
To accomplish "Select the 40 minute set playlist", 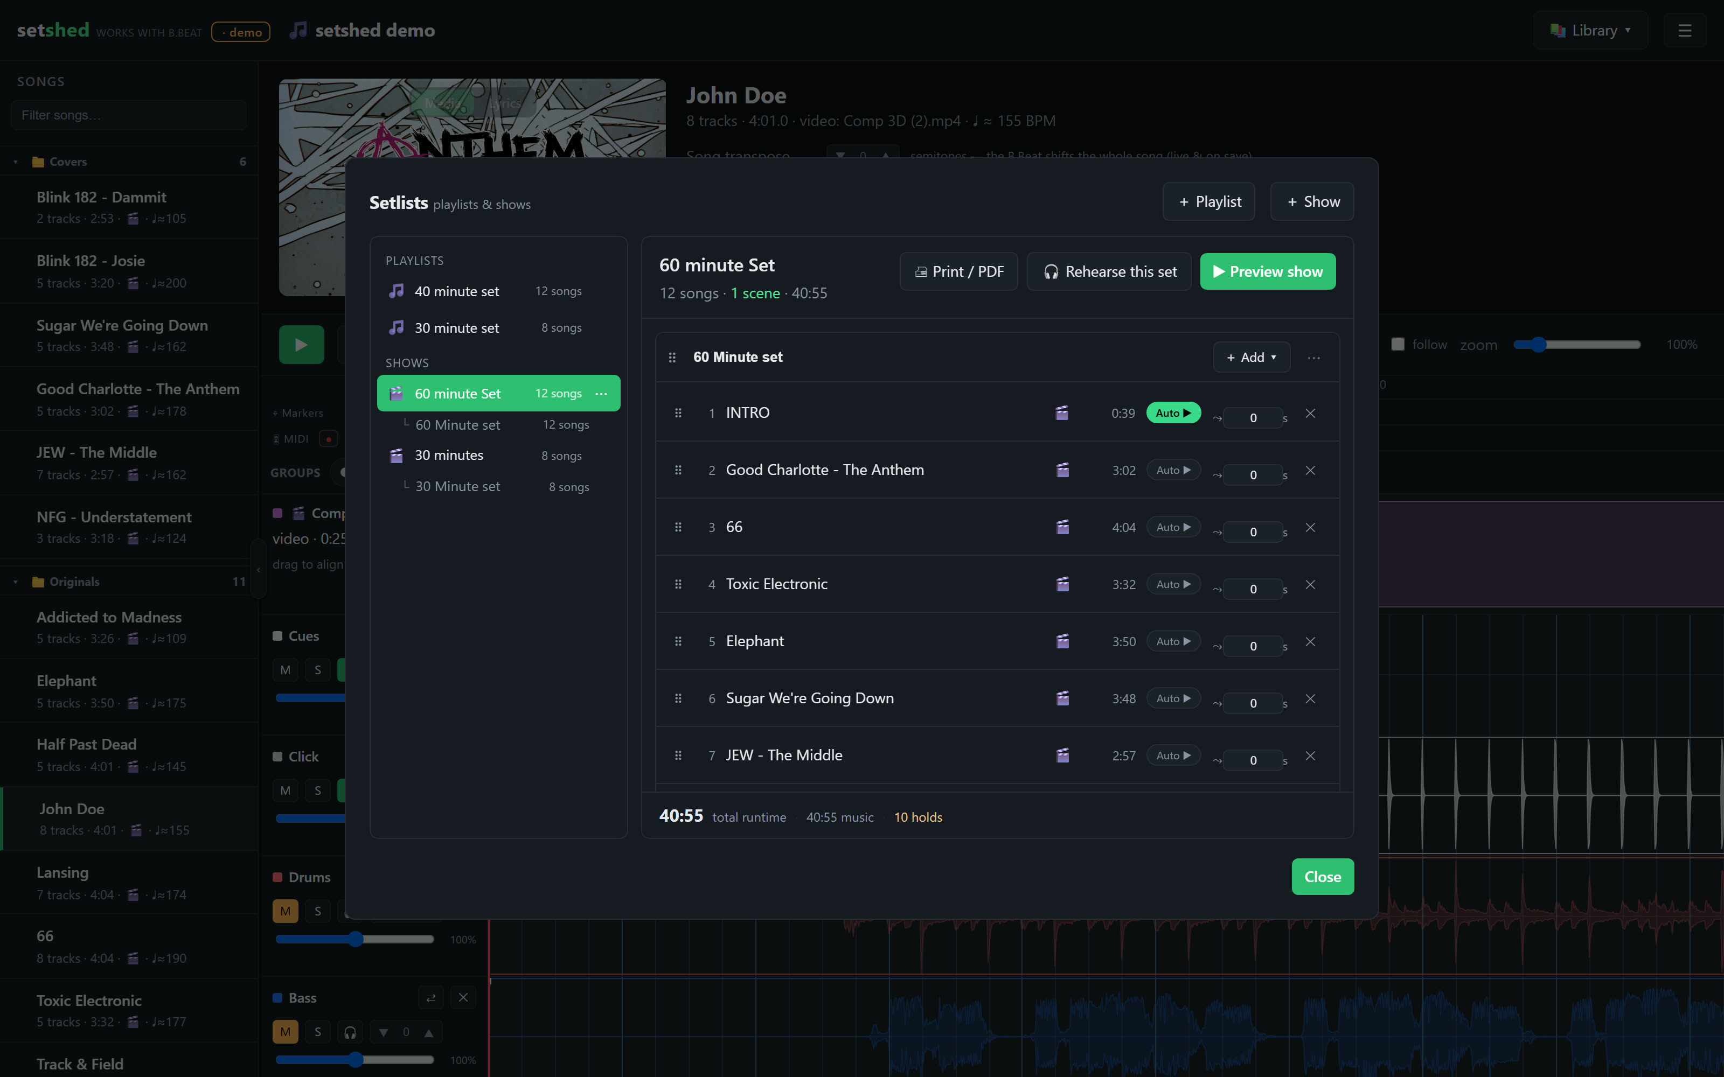I will (499, 291).
